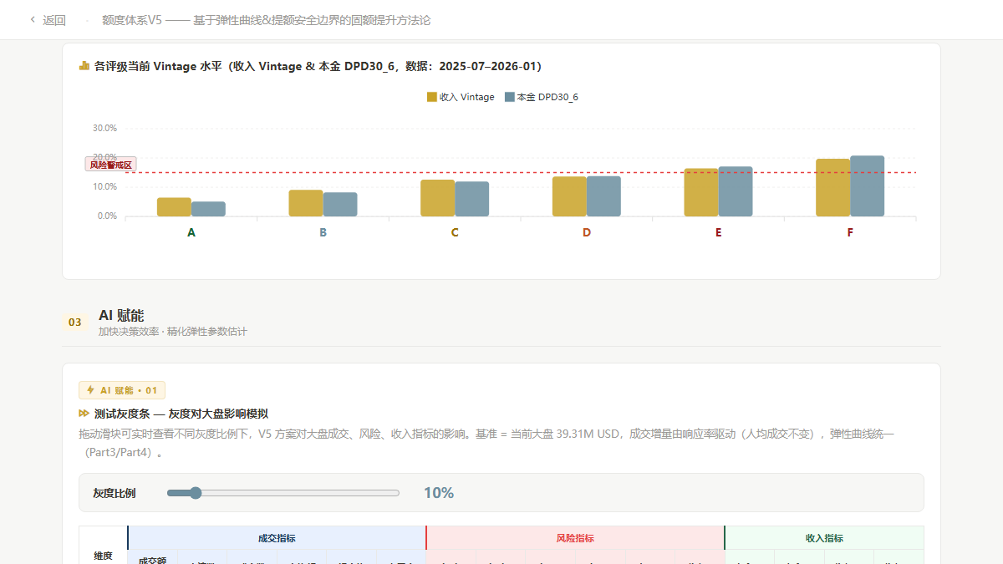Click the back chevron arrow icon

click(33, 20)
